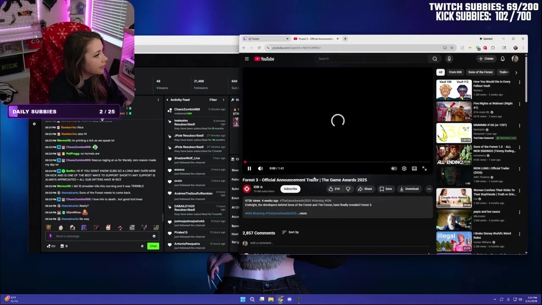542x305 pixels.
Task: Open the Windows Start menu
Action: (x=243, y=299)
